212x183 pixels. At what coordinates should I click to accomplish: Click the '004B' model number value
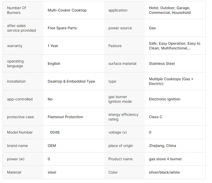55,132
